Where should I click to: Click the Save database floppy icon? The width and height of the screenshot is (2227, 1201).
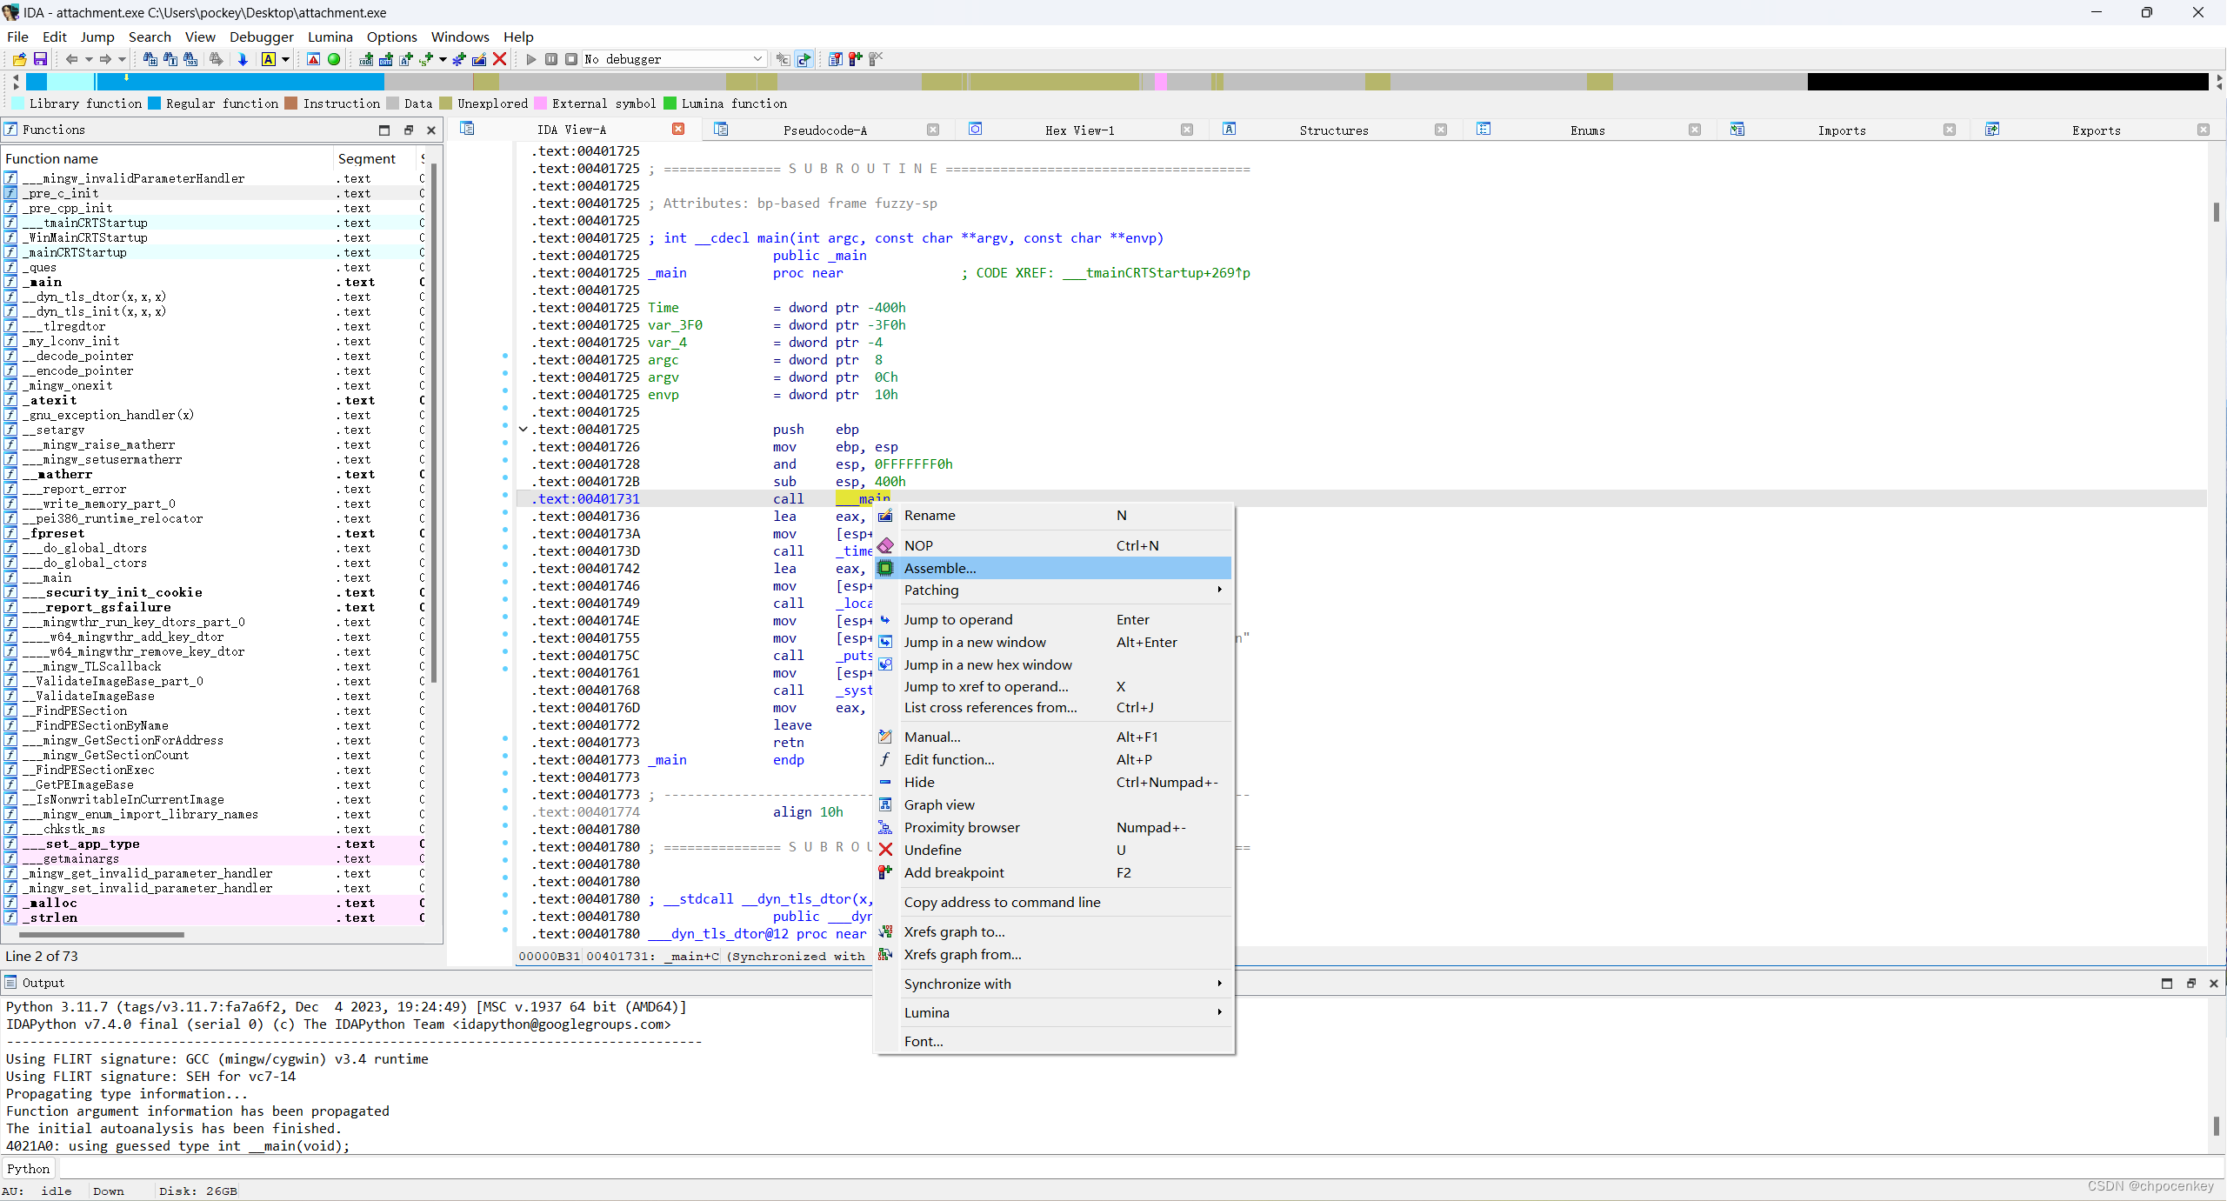[x=40, y=59]
